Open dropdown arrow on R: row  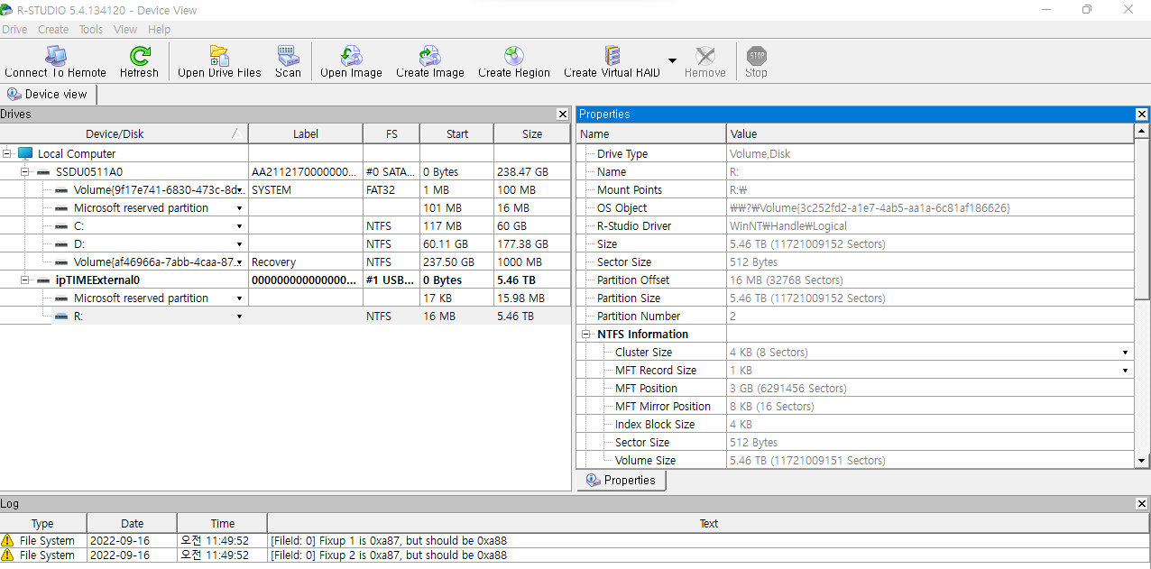click(240, 317)
